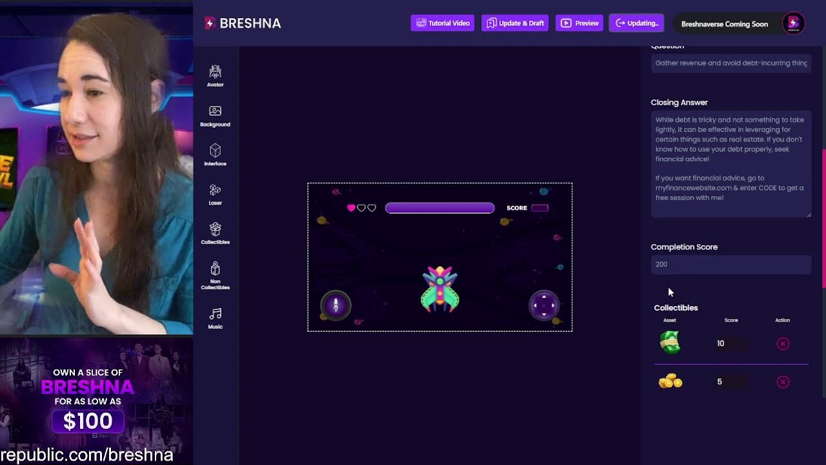Edit the Closing Answer text area
The width and height of the screenshot is (826, 465).
[731, 164]
